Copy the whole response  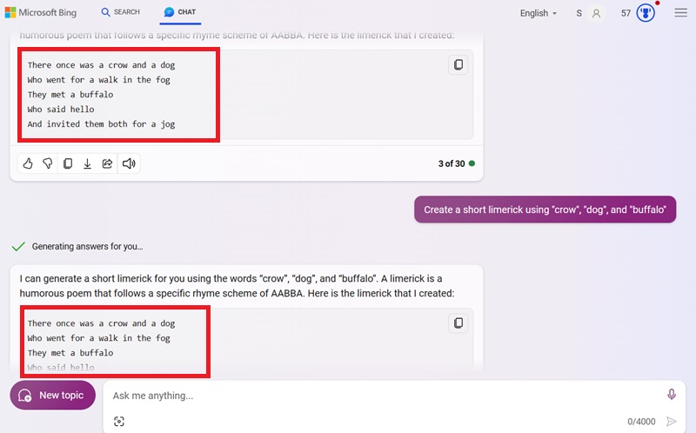pyautogui.click(x=68, y=163)
